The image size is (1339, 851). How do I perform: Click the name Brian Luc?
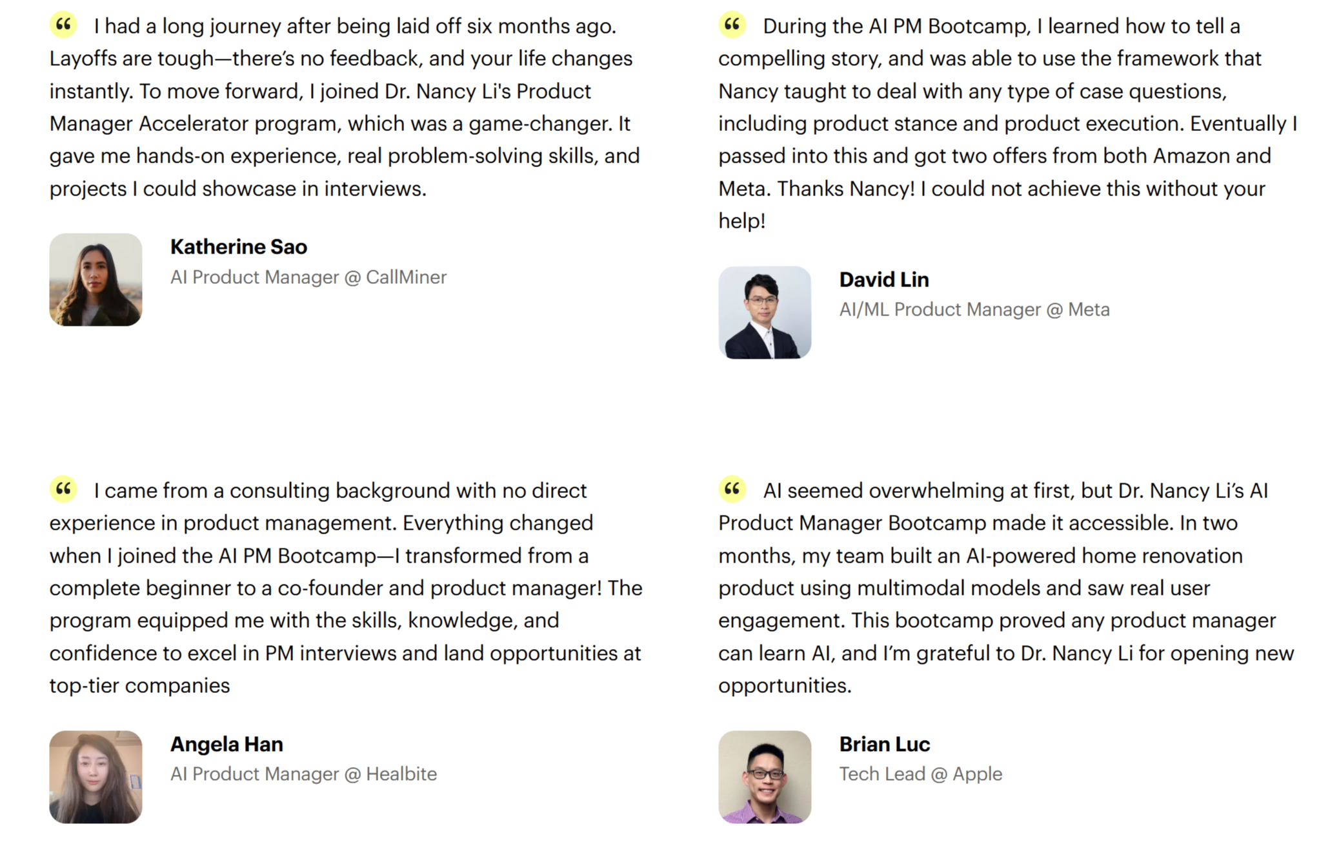[x=885, y=744]
